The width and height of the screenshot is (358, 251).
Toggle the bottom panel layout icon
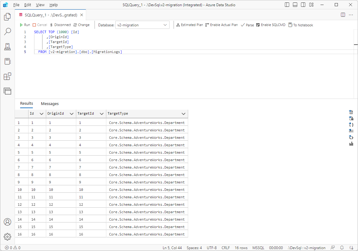[295, 5]
